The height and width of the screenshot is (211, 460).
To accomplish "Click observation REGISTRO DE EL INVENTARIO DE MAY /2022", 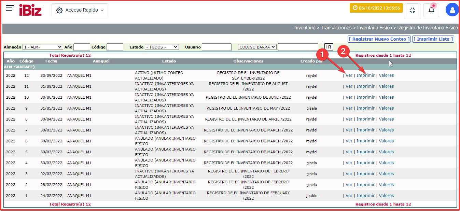I will (x=248, y=108).
